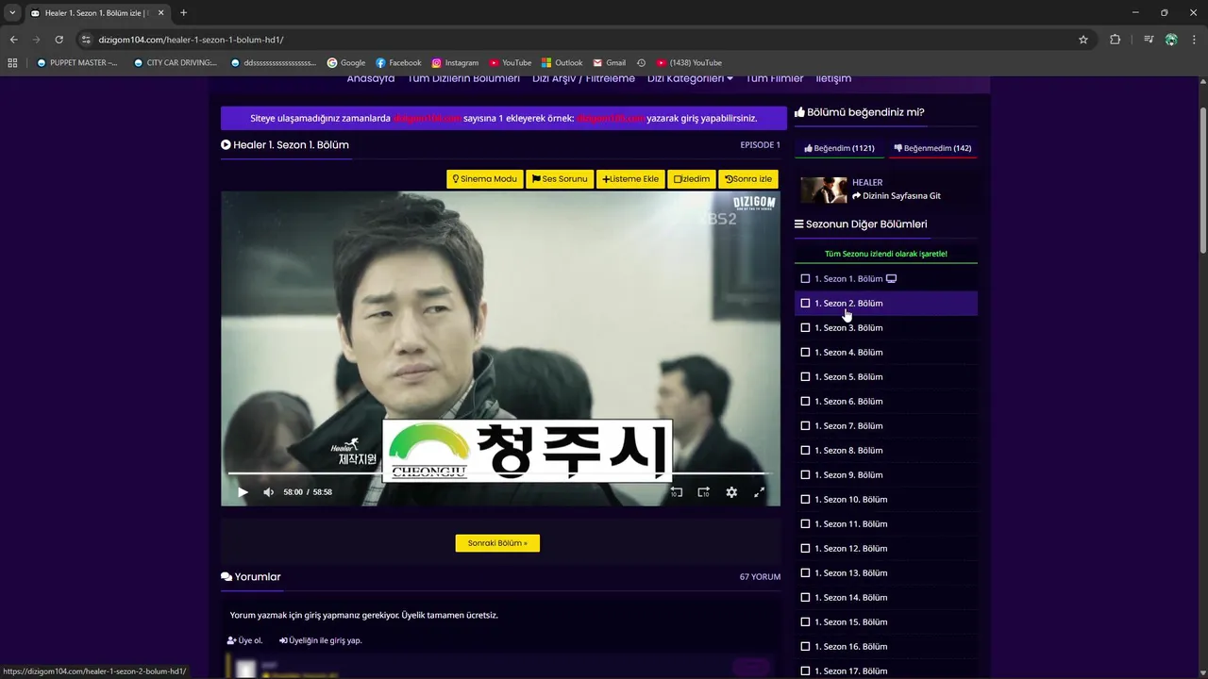
Task: Open the 1. Sezon 13. Bölüm link
Action: pos(850,573)
